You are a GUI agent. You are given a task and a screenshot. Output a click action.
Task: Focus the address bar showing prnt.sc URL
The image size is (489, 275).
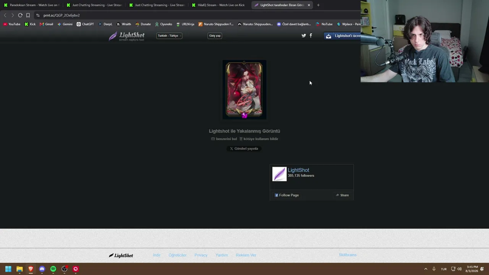pyautogui.click(x=197, y=15)
